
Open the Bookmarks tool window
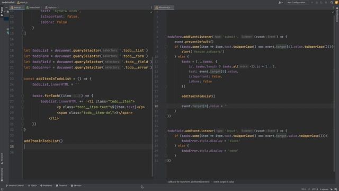point(2,175)
